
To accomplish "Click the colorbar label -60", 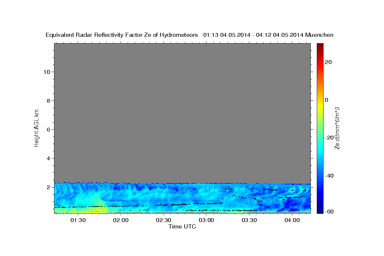I will pos(330,212).
